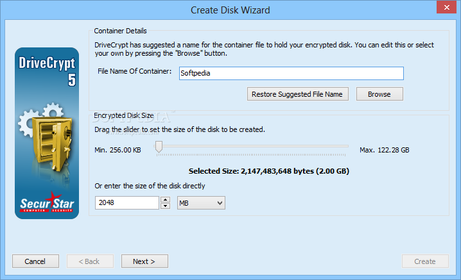Click the Min. 256.00 KB label
The image size is (461, 280).
tap(117, 150)
